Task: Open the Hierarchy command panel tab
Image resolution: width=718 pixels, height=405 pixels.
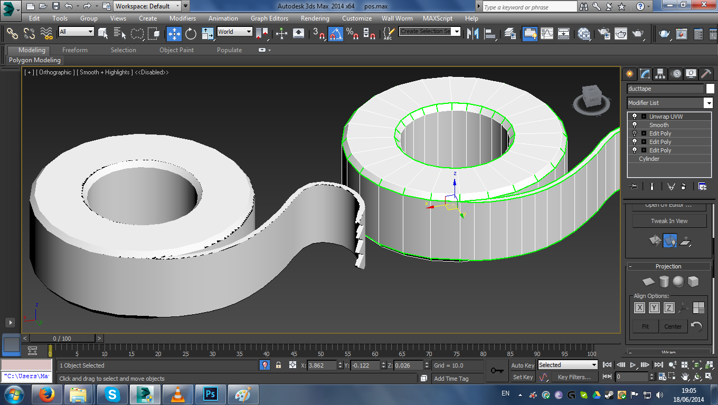Action: 660,74
